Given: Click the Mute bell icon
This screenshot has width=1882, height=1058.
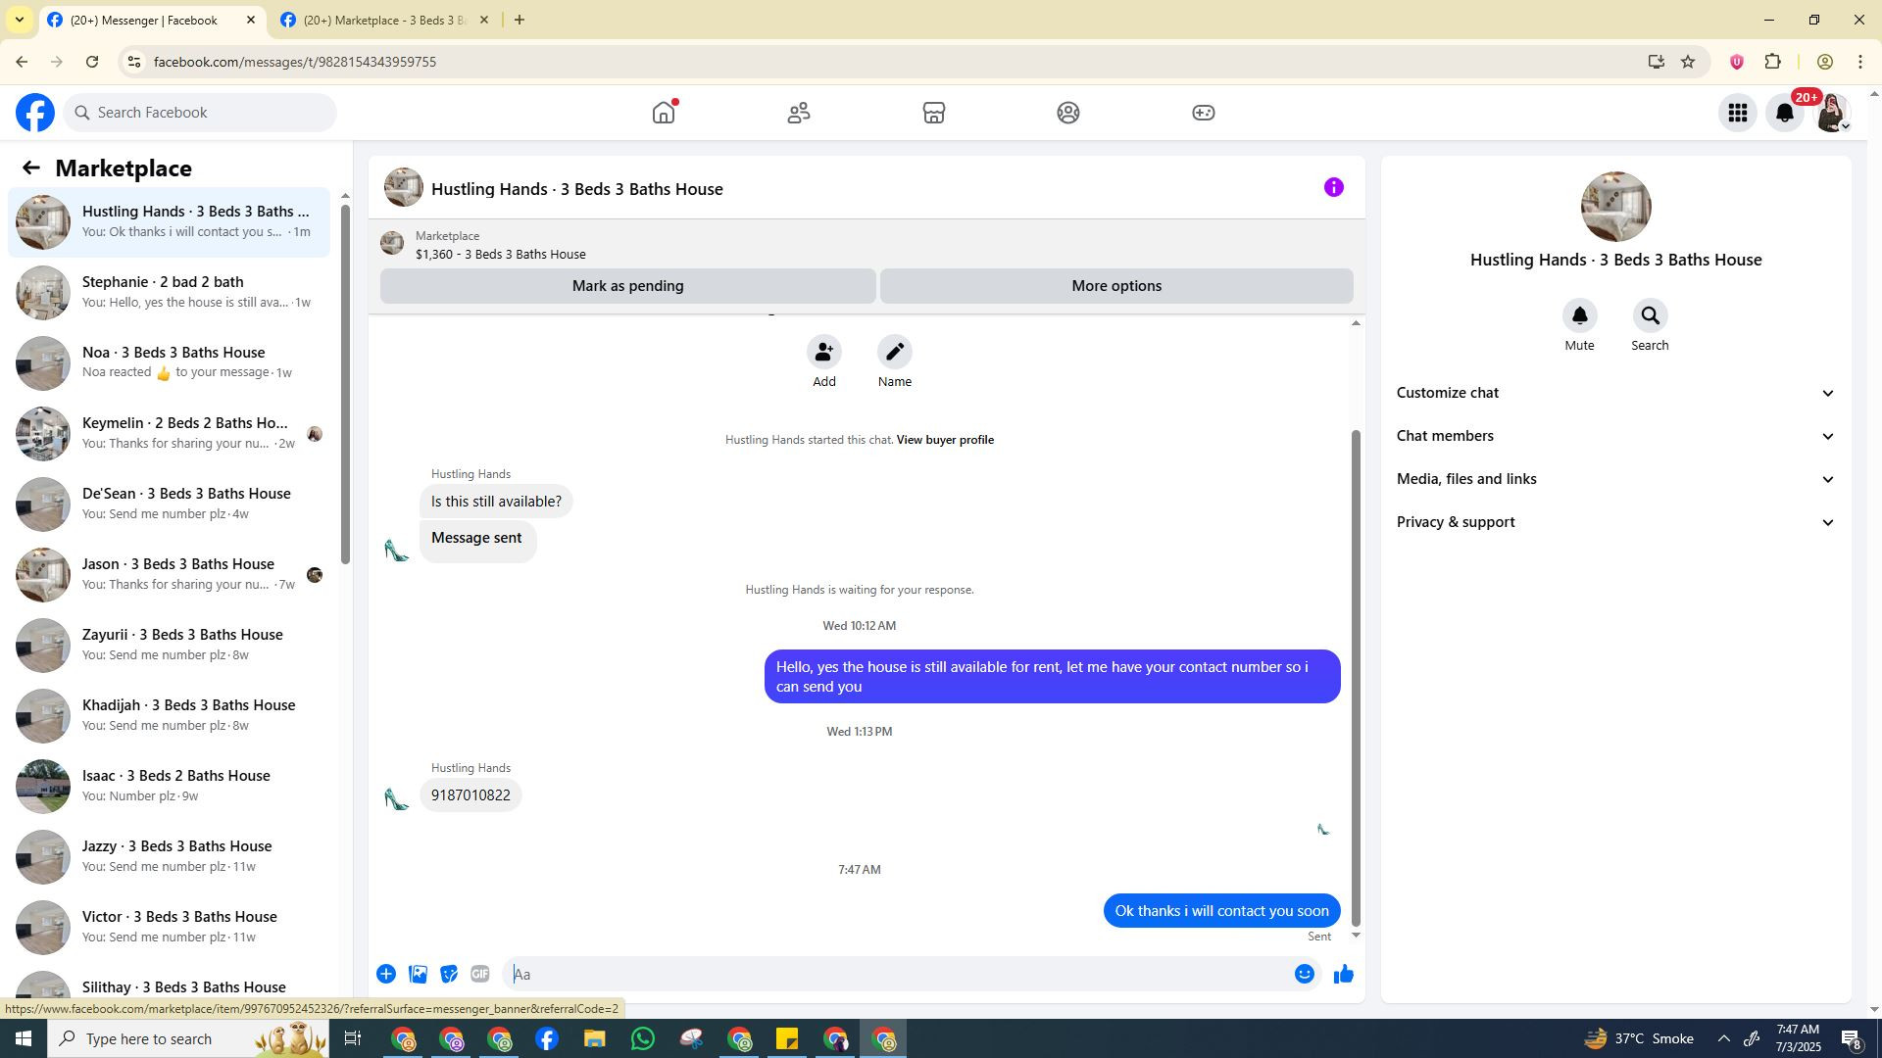Looking at the screenshot, I should 1579,315.
